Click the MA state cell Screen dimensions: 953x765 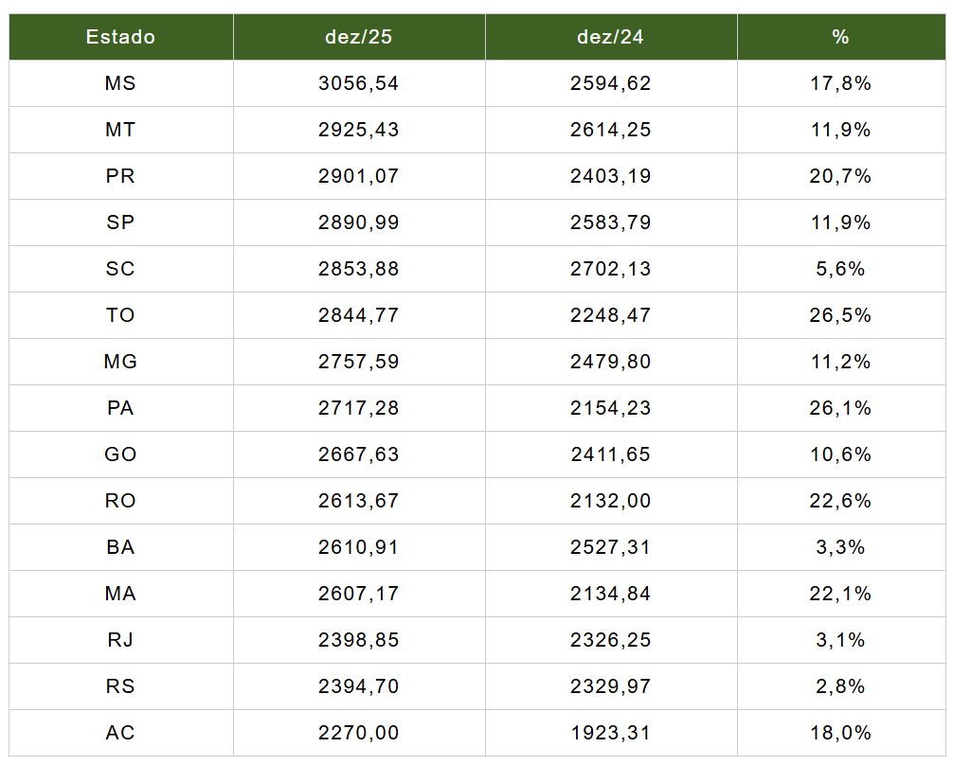tap(120, 594)
